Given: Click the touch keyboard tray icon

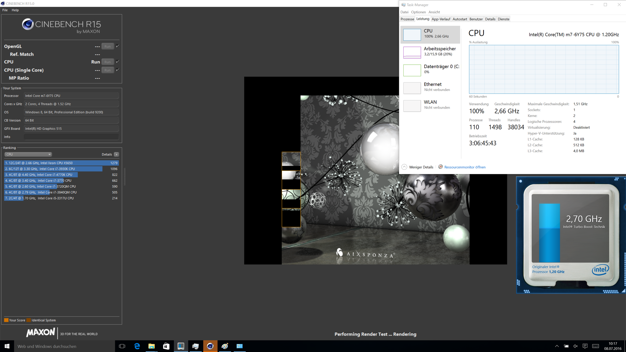Looking at the screenshot, I should [596, 346].
